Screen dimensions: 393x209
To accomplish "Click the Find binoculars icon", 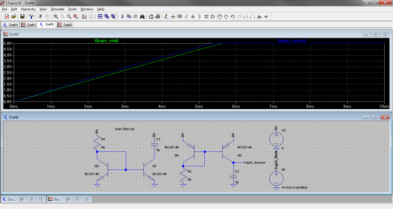I will [142, 17].
